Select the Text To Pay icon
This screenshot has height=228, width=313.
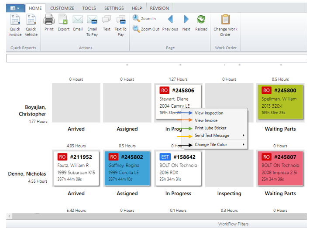pyautogui.click(x=120, y=20)
